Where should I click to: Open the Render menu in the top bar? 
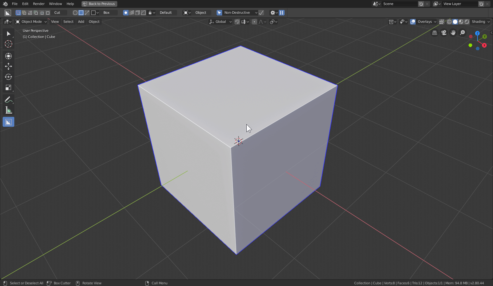click(39, 4)
